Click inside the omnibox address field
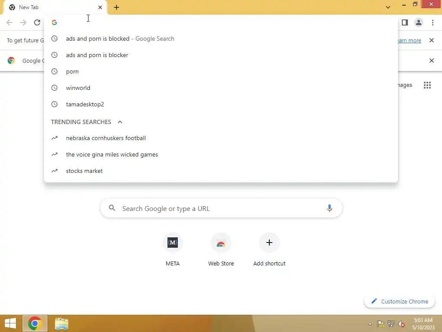The height and width of the screenshot is (332, 442). 221,22
